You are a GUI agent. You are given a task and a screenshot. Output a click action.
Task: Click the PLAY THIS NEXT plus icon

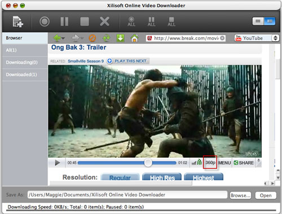point(109,61)
